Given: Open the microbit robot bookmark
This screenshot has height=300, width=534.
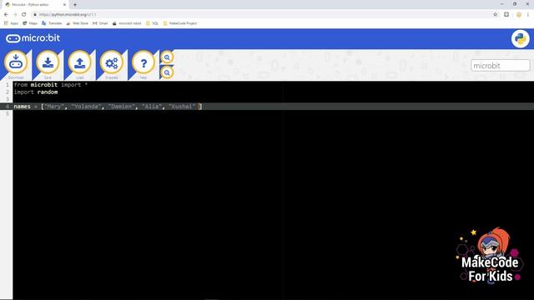Looking at the screenshot, I should (127, 23).
